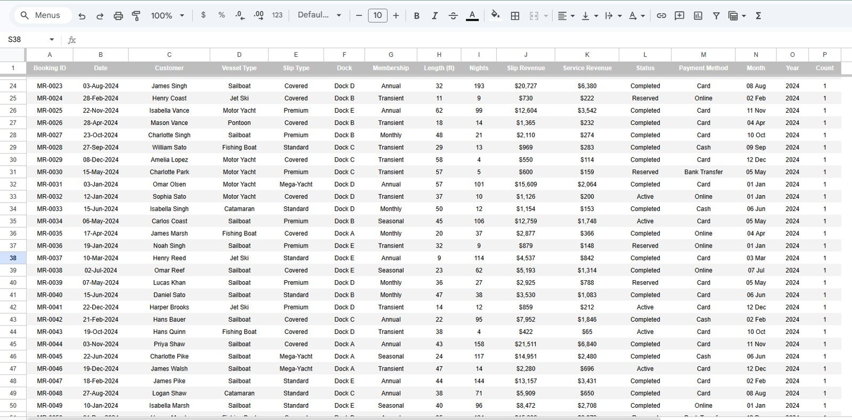
Task: Open the Name box dropdown arrow
Action: pyautogui.click(x=52, y=39)
